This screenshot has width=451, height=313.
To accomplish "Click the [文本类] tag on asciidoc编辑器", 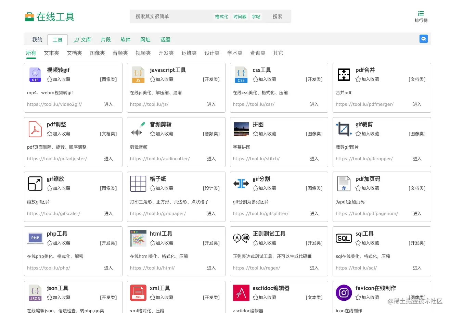I will click(314, 298).
